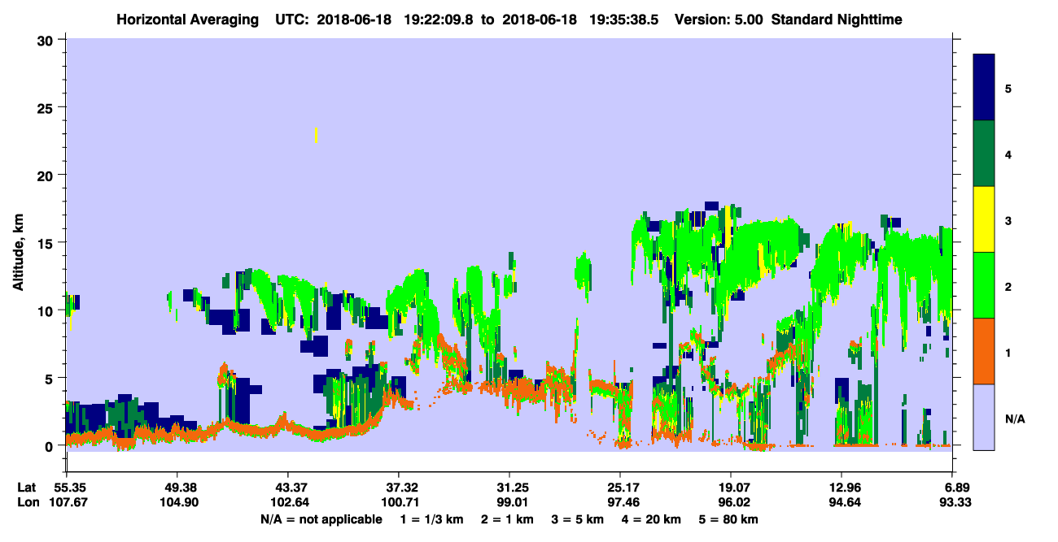
Task: Click the 'Lon' row label
Action: pos(28,502)
